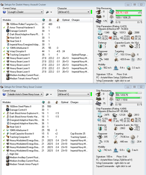Open the LLeugh's Zealot setup dropdown
Viewport: 146px width, 175px height.
[x=25, y=12]
